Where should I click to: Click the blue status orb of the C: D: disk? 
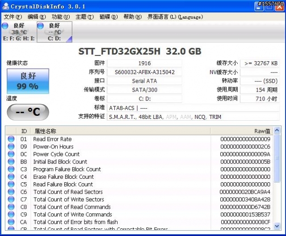pos(40,26)
